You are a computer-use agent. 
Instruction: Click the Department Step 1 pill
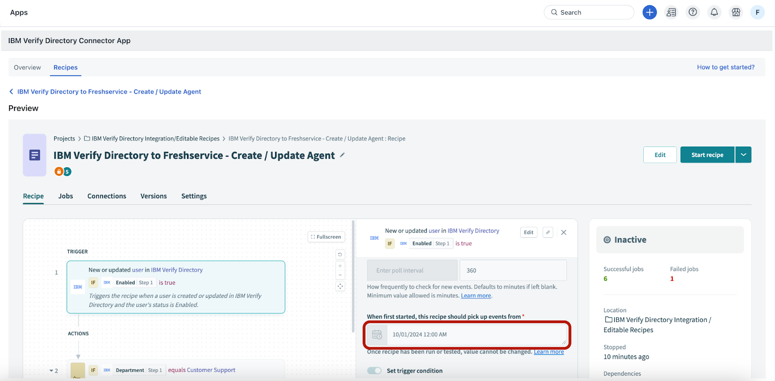coord(139,370)
